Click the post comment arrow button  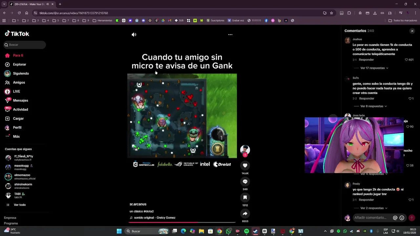point(411,218)
